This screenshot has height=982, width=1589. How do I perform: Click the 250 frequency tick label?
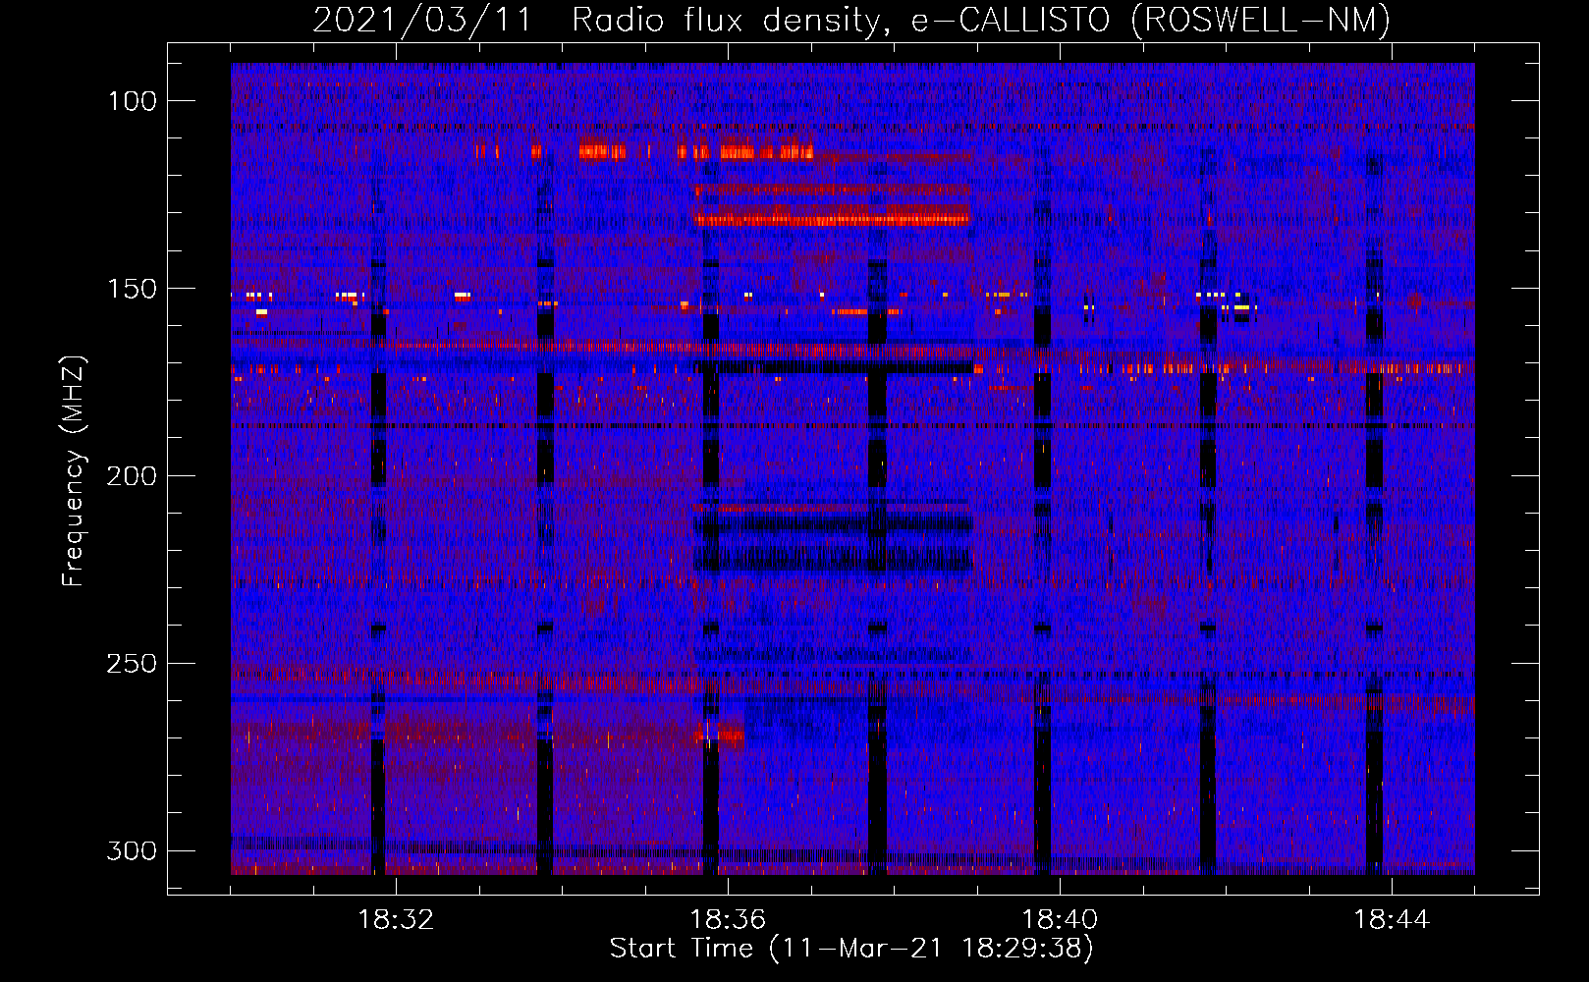131,664
